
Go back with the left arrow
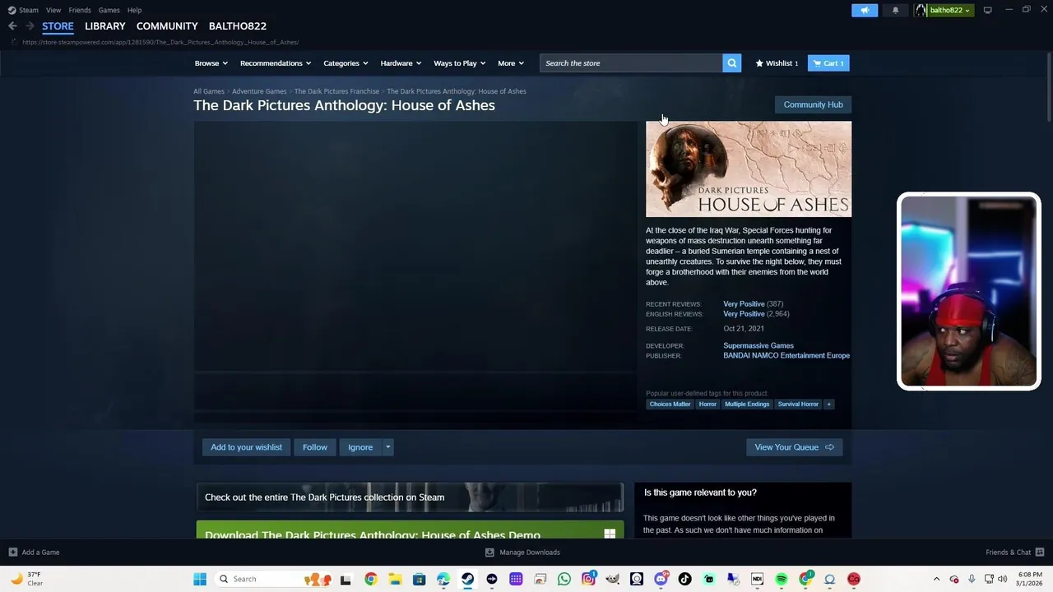pos(12,26)
